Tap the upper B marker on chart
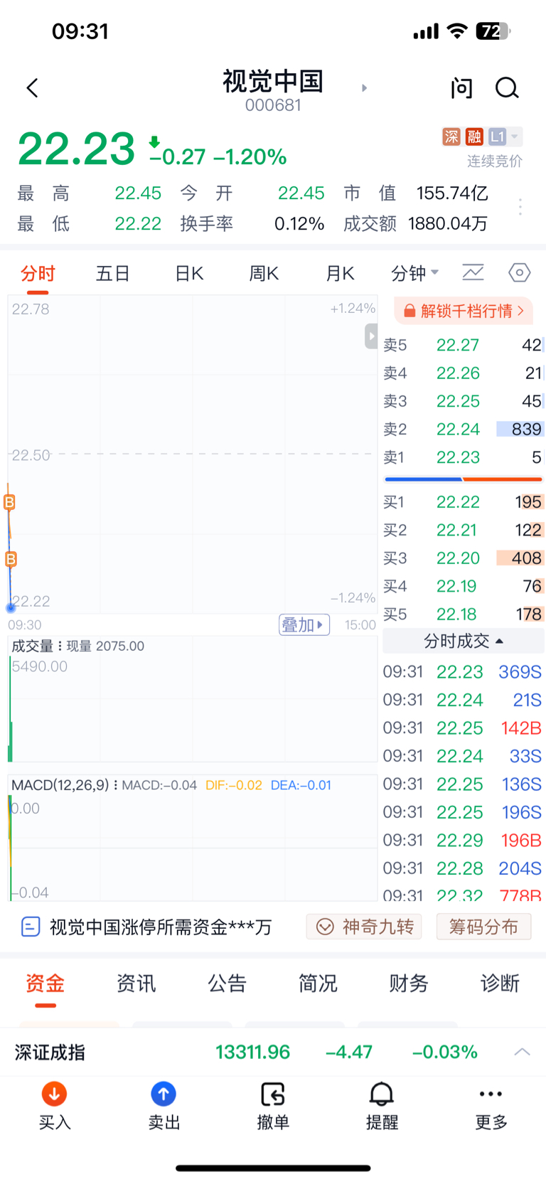 tap(9, 502)
